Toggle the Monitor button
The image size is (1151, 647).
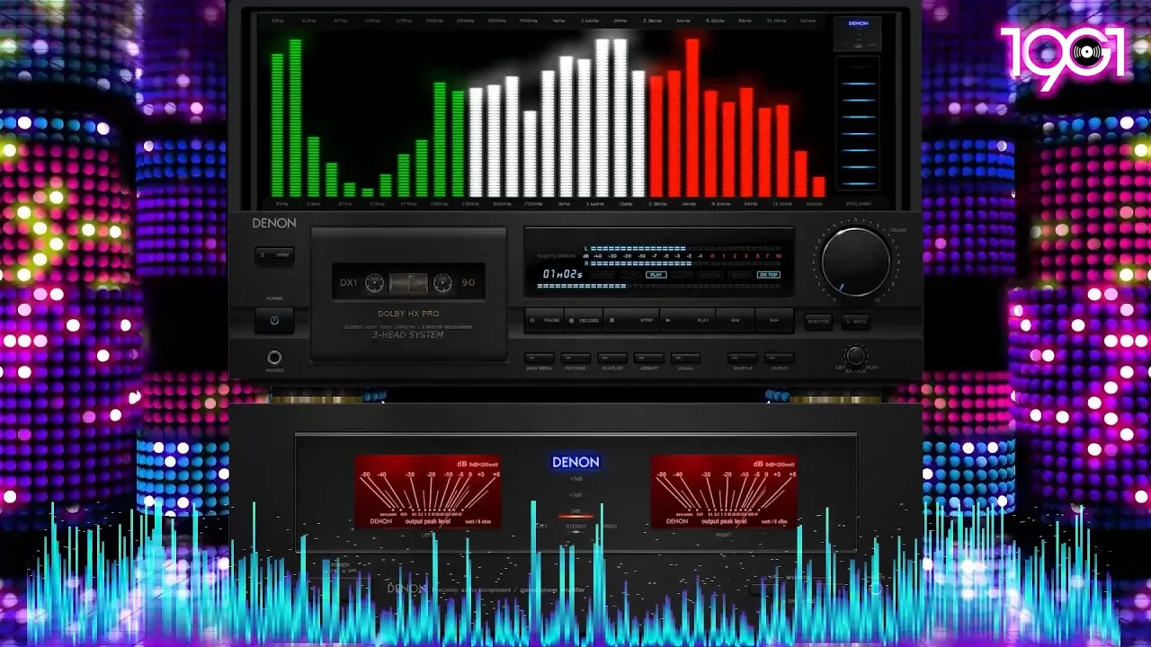click(x=818, y=321)
